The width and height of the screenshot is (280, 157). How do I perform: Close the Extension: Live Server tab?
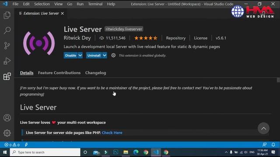(x=62, y=14)
